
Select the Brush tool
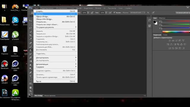coord(30,46)
